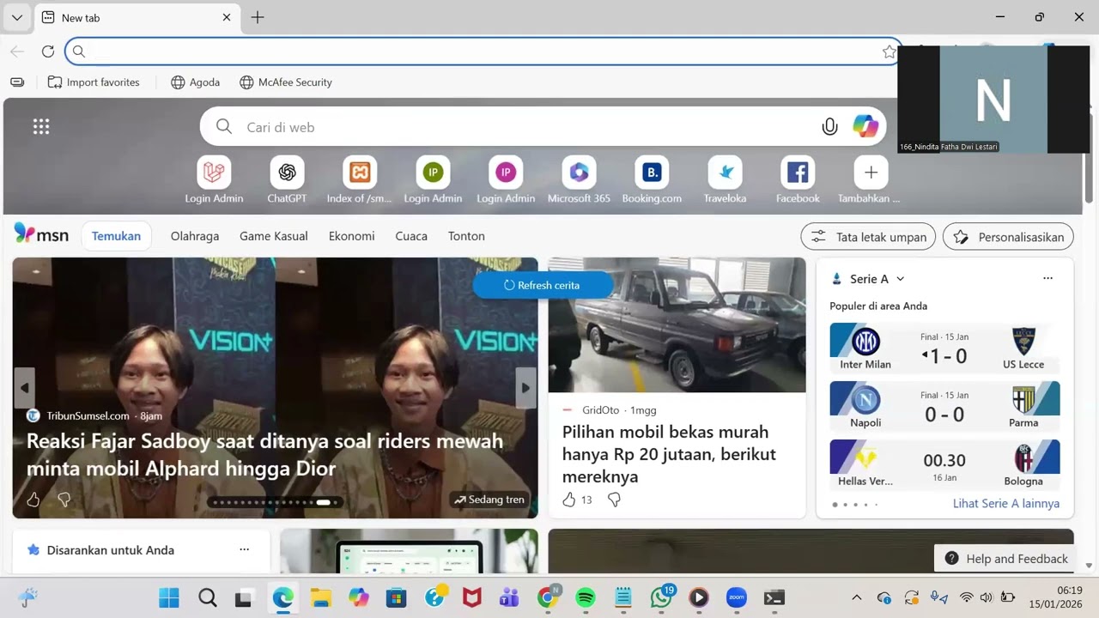Go to next story with right carousel arrow
Viewport: 1099px width, 618px height.
point(525,388)
